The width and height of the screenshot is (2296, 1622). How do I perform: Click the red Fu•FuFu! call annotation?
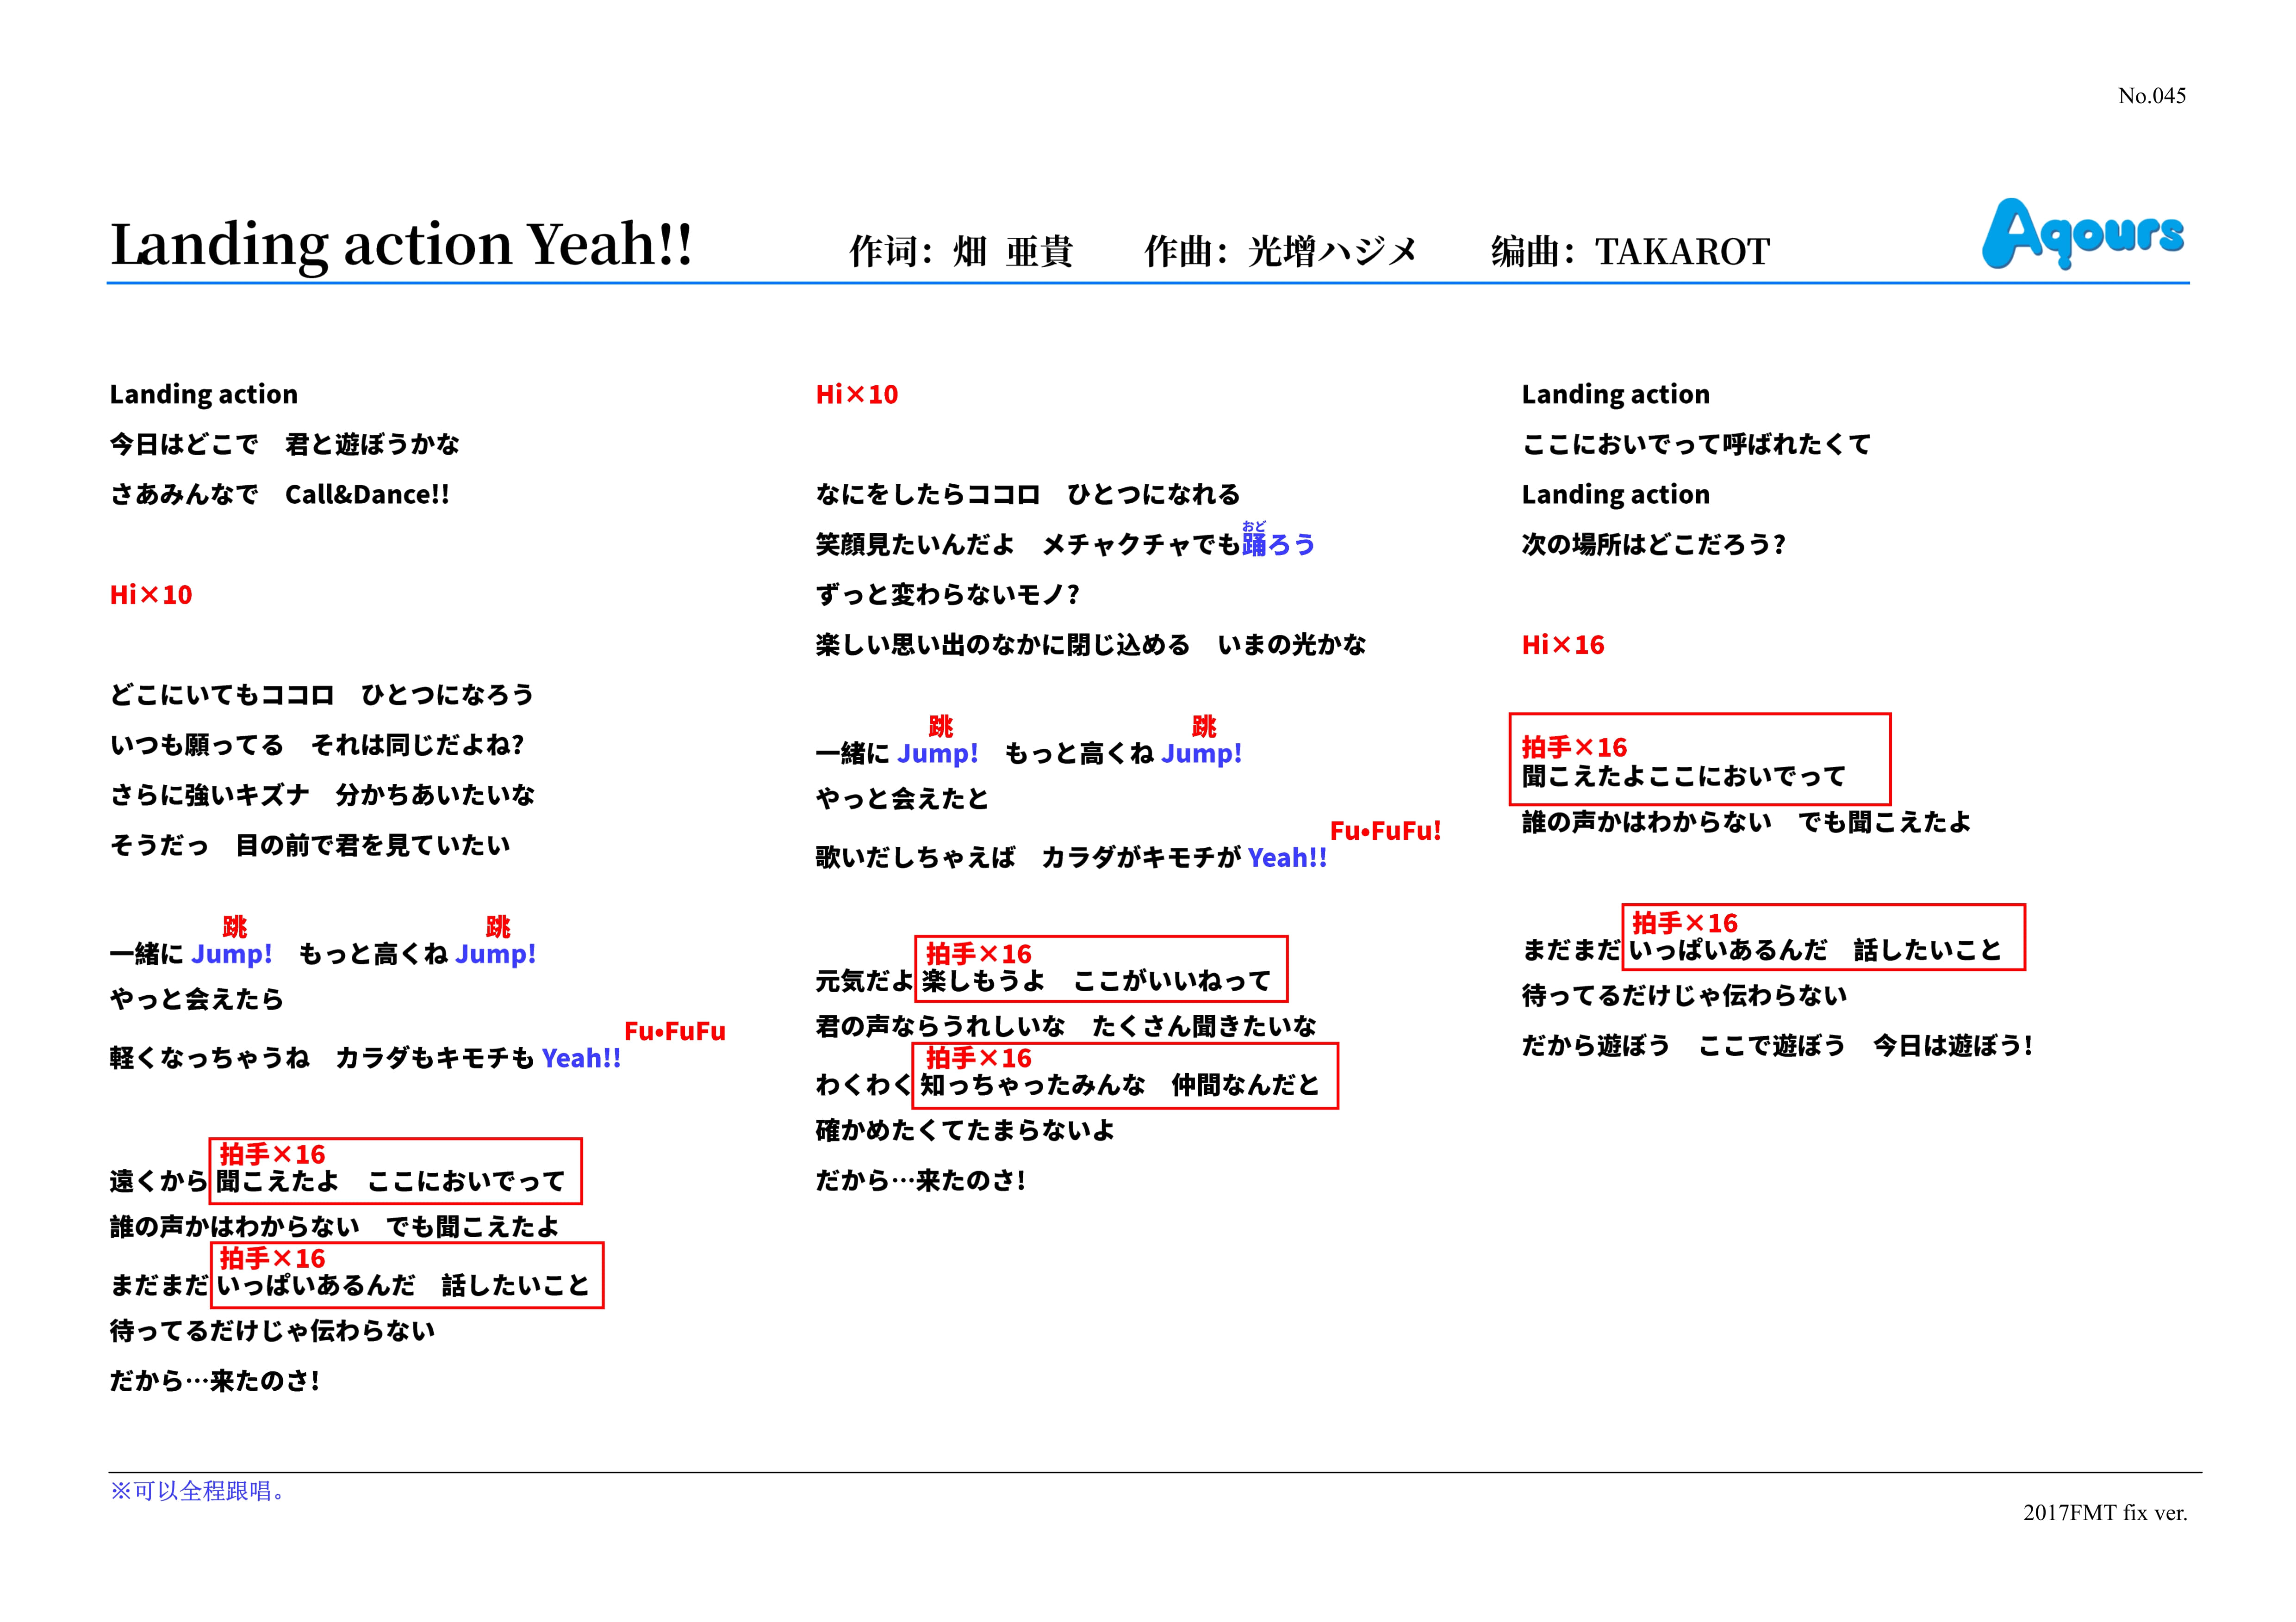(1385, 831)
